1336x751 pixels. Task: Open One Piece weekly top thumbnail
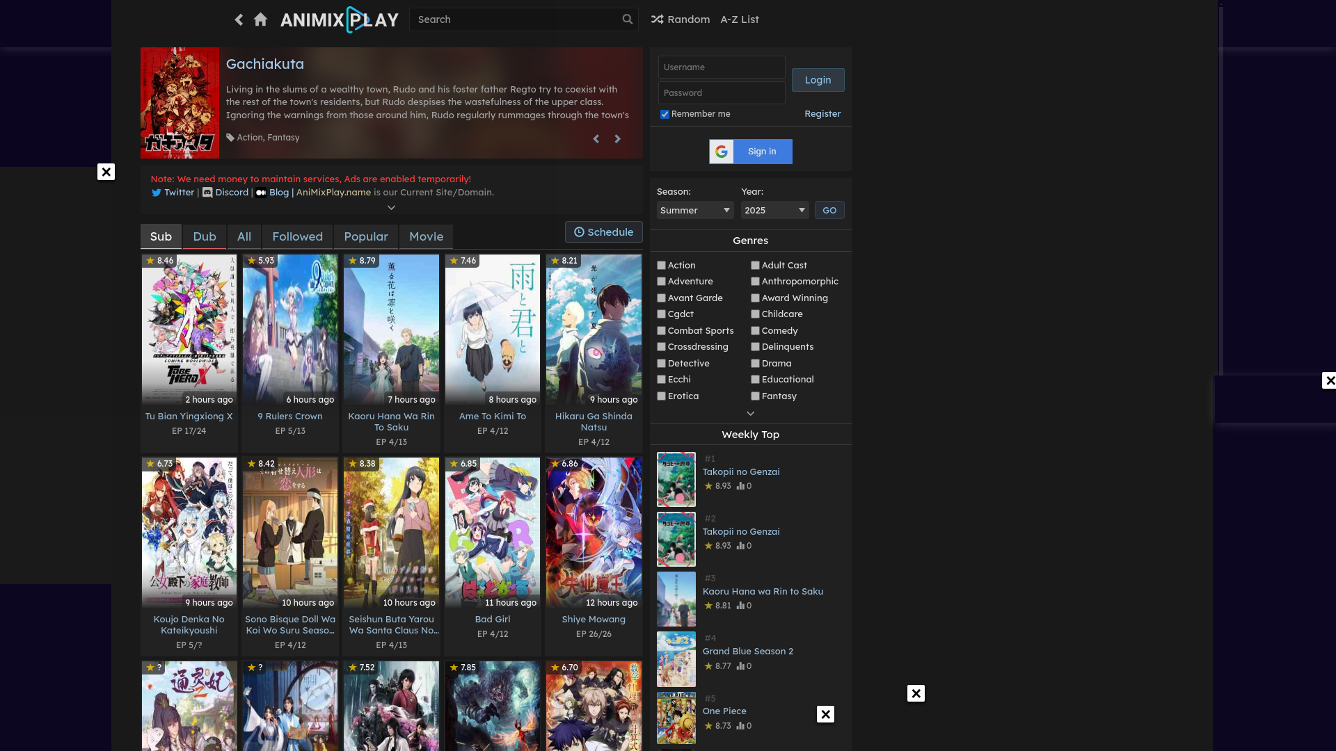coord(676,718)
